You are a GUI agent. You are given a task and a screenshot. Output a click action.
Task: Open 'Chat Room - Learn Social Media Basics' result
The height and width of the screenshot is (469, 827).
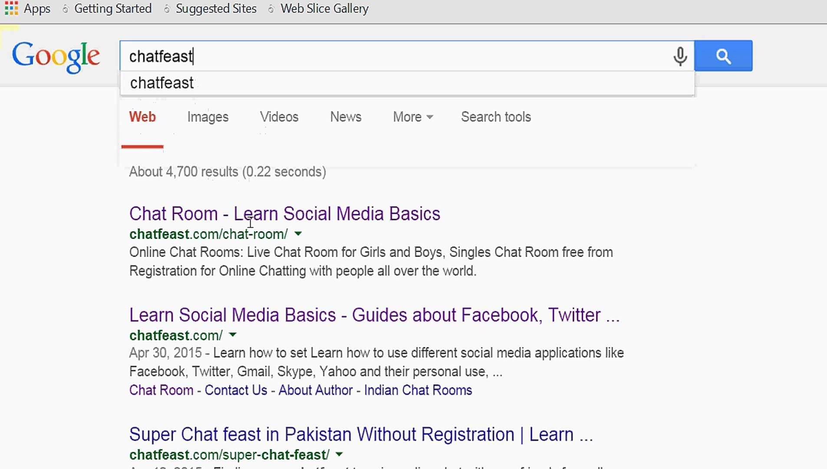point(284,214)
